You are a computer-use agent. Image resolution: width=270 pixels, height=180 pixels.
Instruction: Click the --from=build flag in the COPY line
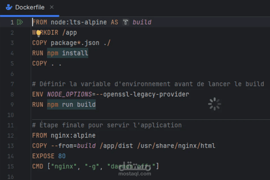pos(73,146)
